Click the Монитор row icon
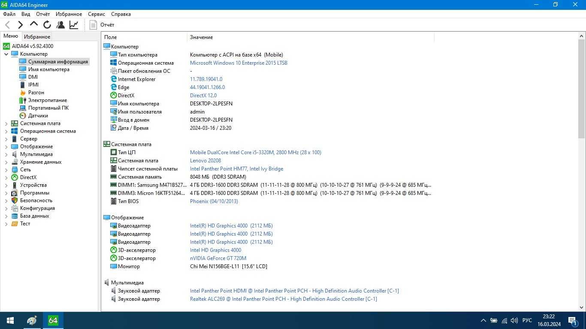Screen dimensions: 586x329 point(114,266)
